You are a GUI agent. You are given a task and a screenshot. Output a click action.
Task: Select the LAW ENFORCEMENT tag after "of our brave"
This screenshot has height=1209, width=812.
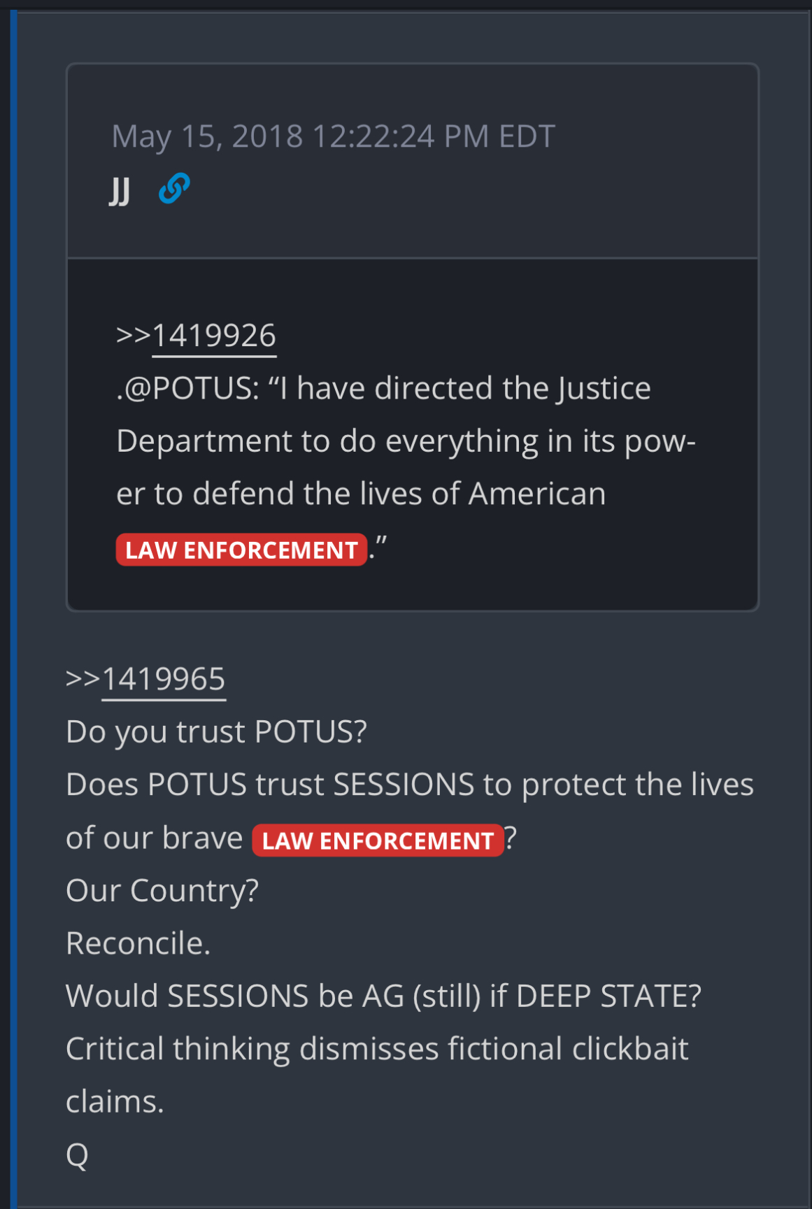tap(378, 840)
